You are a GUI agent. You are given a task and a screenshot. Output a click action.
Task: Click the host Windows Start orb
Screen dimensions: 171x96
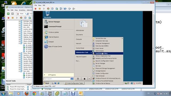[3, 94]
